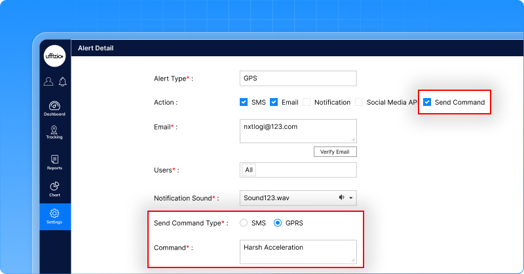Open Tracking from the sidebar
The width and height of the screenshot is (524, 274).
(55, 131)
